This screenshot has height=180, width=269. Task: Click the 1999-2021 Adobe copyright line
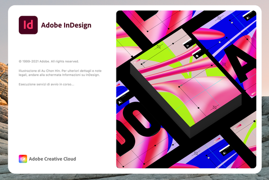[x=49, y=61]
